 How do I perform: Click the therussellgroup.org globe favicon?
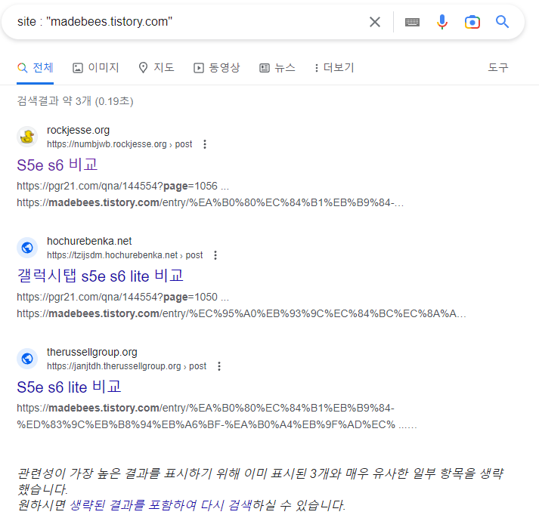point(27,359)
